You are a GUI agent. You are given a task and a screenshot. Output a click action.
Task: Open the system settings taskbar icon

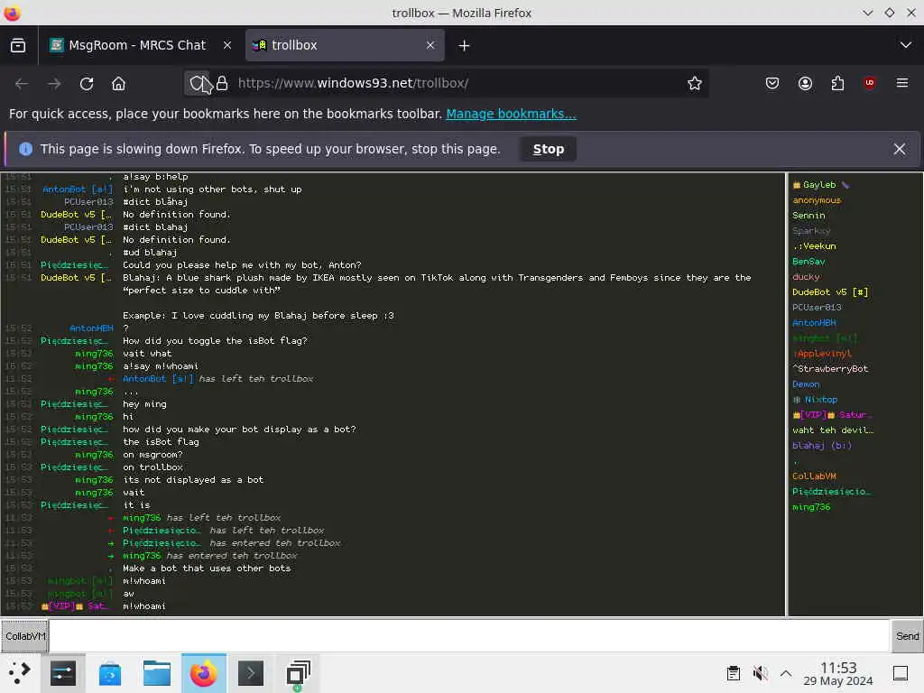pos(63,673)
